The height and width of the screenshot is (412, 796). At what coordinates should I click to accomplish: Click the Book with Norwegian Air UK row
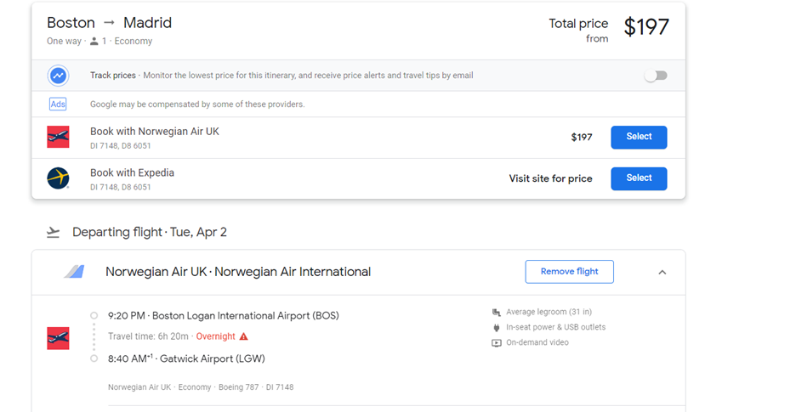(x=155, y=132)
